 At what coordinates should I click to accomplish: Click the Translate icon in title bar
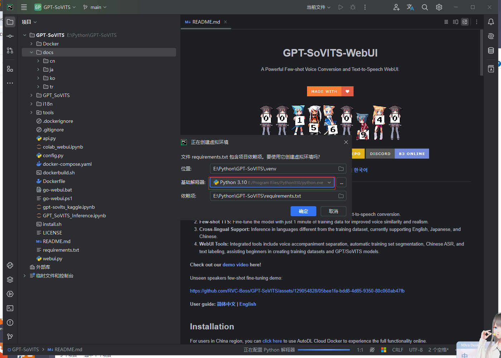tap(410, 7)
